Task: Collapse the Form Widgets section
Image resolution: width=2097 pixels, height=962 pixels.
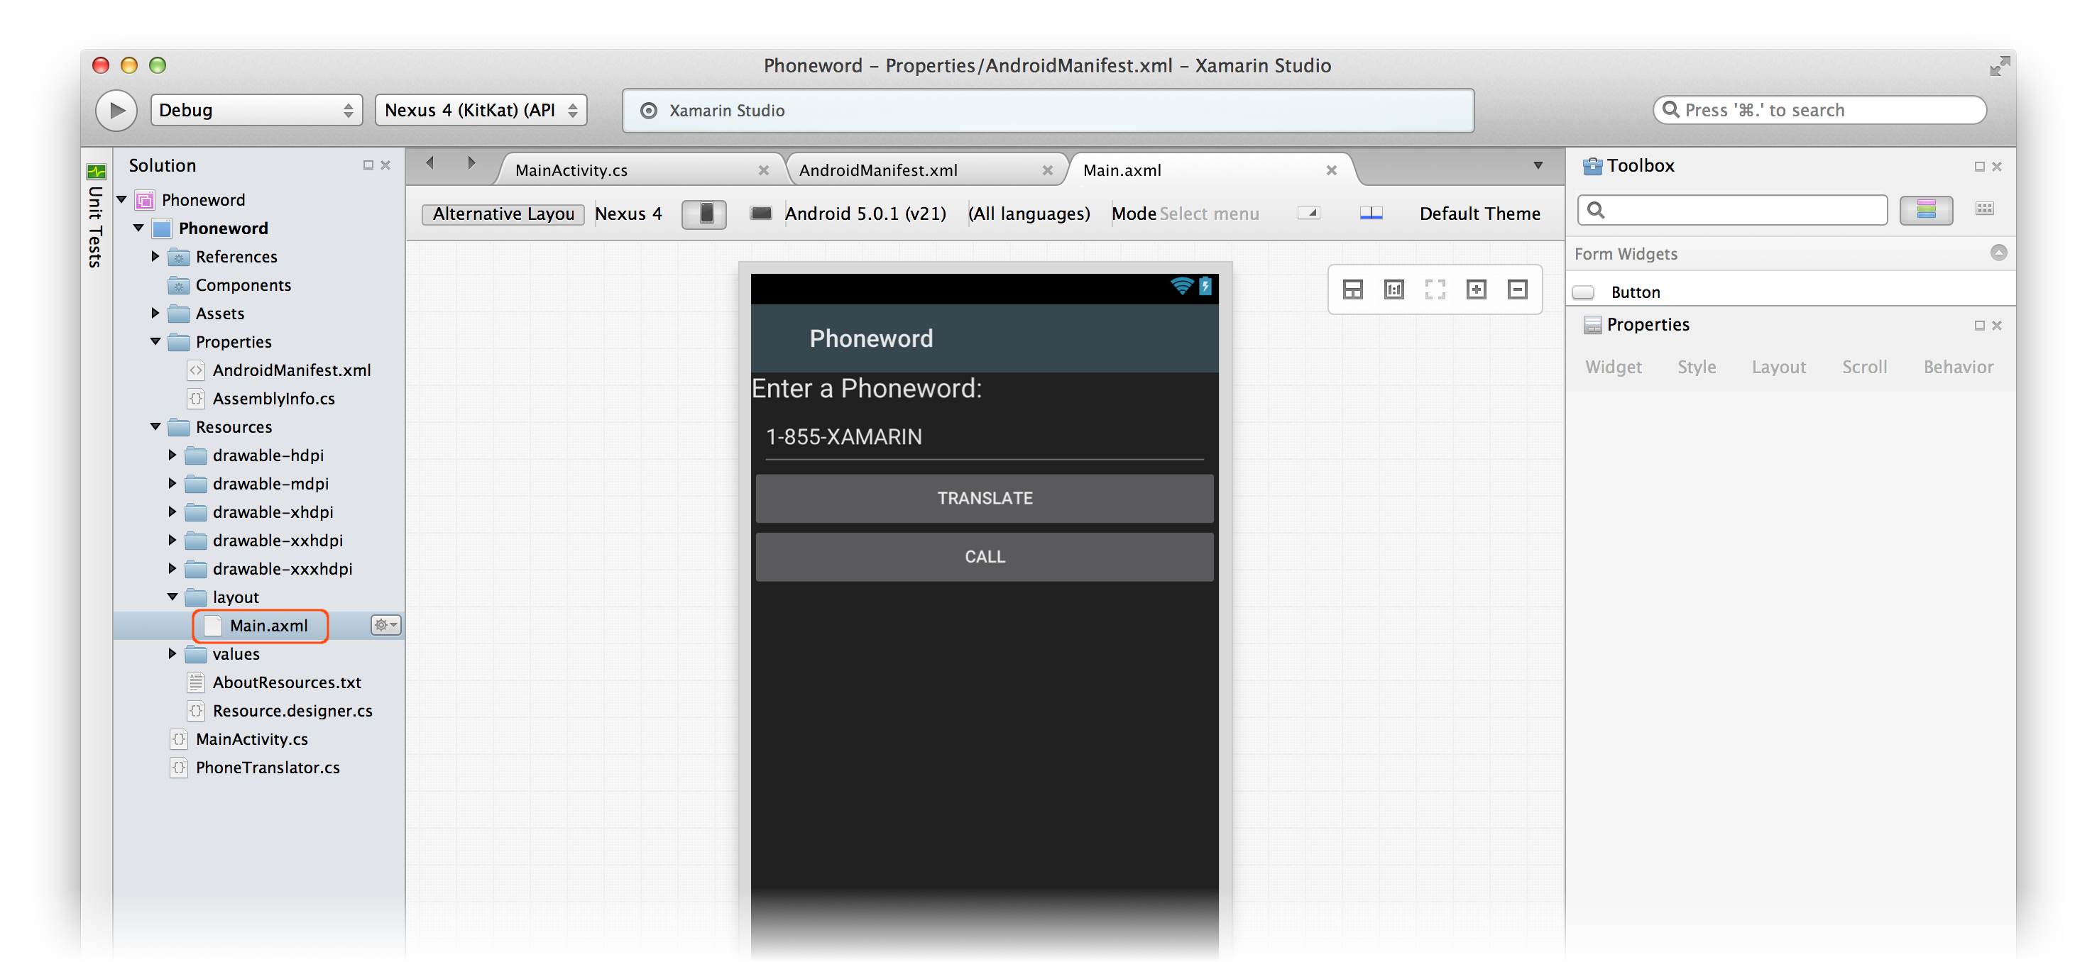Action: point(1998,253)
